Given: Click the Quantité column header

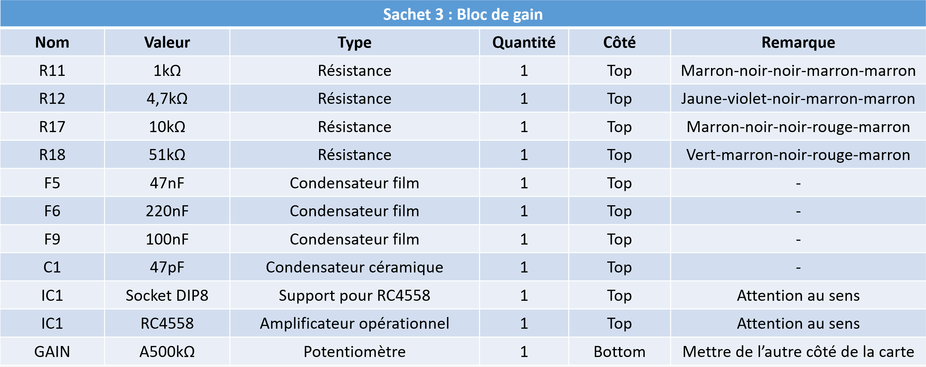Looking at the screenshot, I should [524, 42].
